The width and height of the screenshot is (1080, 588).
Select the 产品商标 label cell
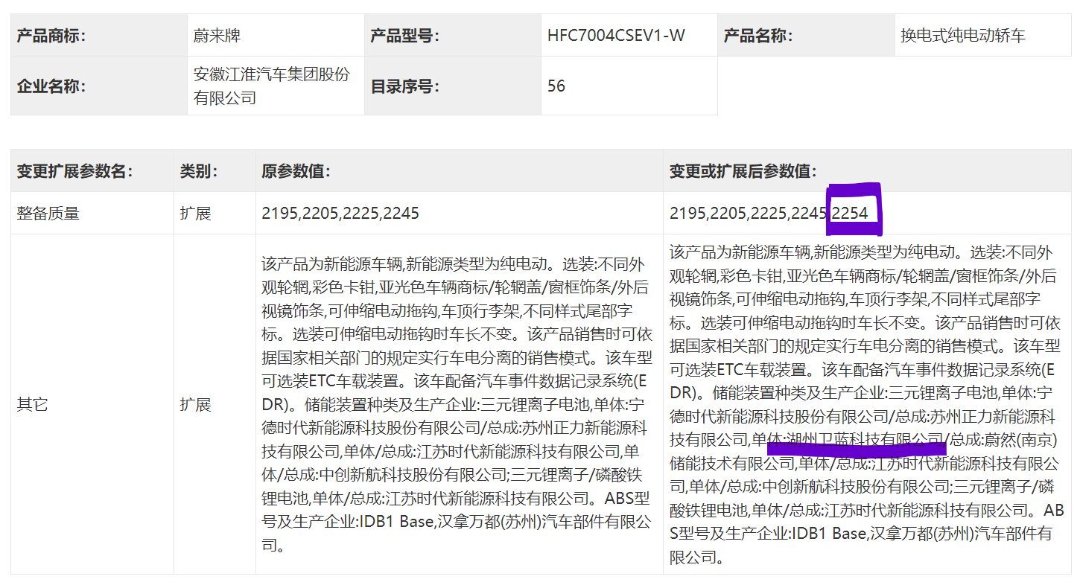(98, 35)
